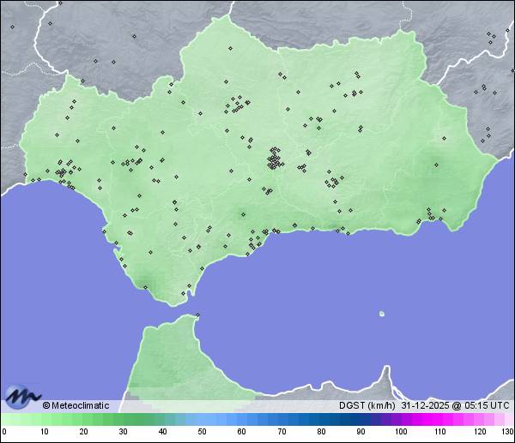Viewport: 515px width, 443px height.
Task: Click the top-left corner station marker
Action: pyautogui.click(x=12, y=27)
